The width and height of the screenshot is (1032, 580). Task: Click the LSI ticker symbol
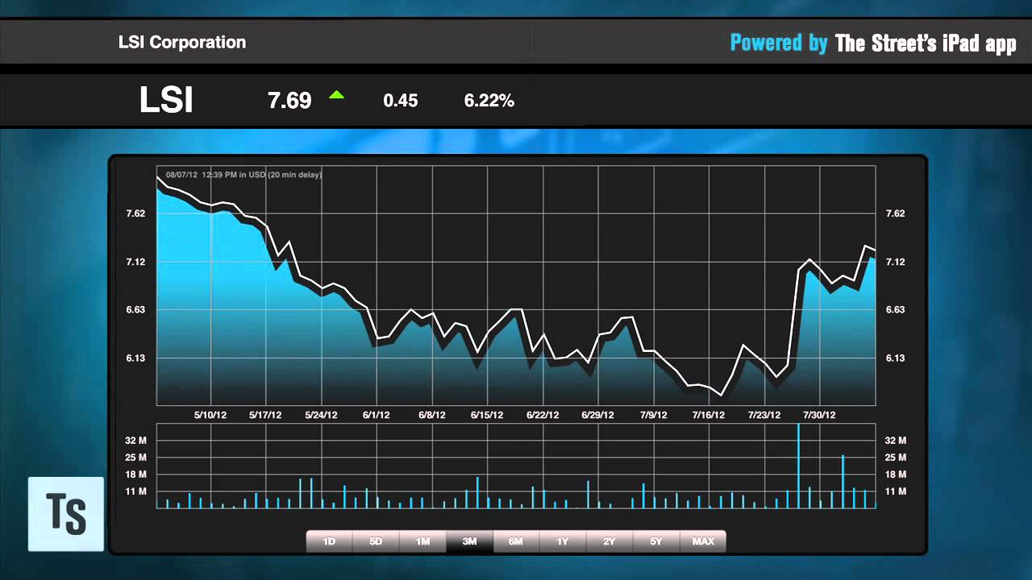pyautogui.click(x=166, y=101)
